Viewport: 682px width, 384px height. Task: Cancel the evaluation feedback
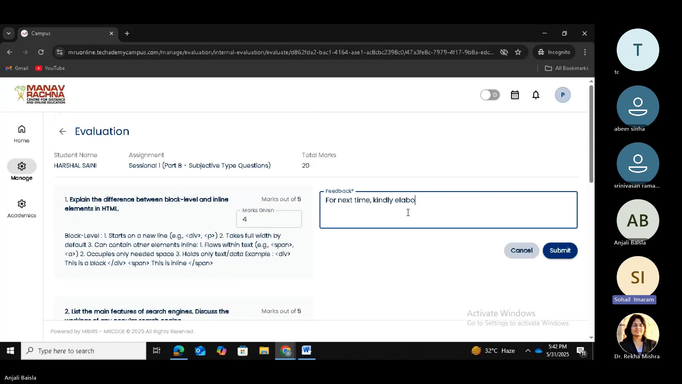[x=521, y=250]
